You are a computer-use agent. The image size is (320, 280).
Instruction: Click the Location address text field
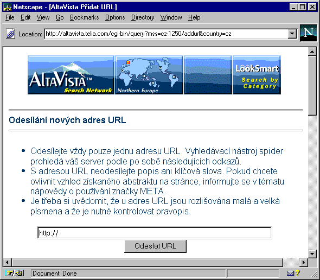[x=166, y=34]
